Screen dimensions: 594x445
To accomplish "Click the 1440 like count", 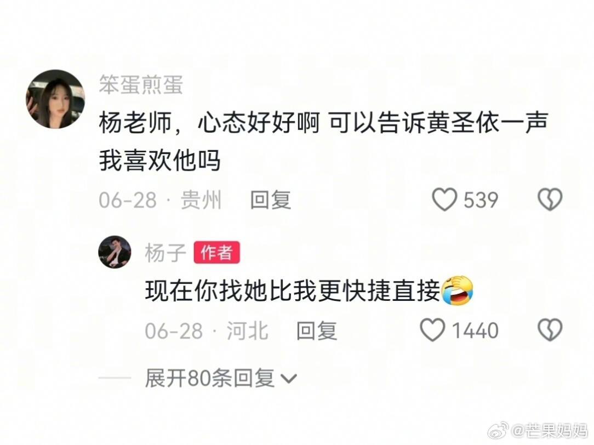I will coord(475,330).
